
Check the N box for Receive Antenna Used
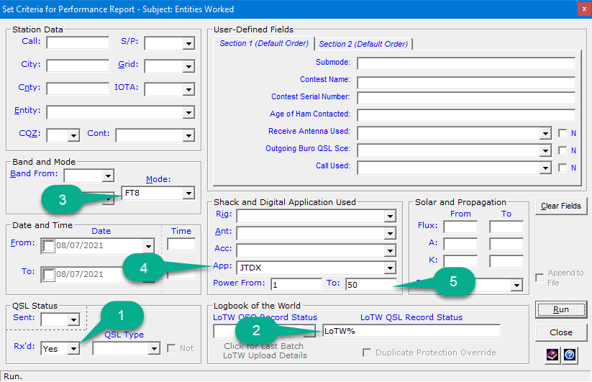pos(563,133)
